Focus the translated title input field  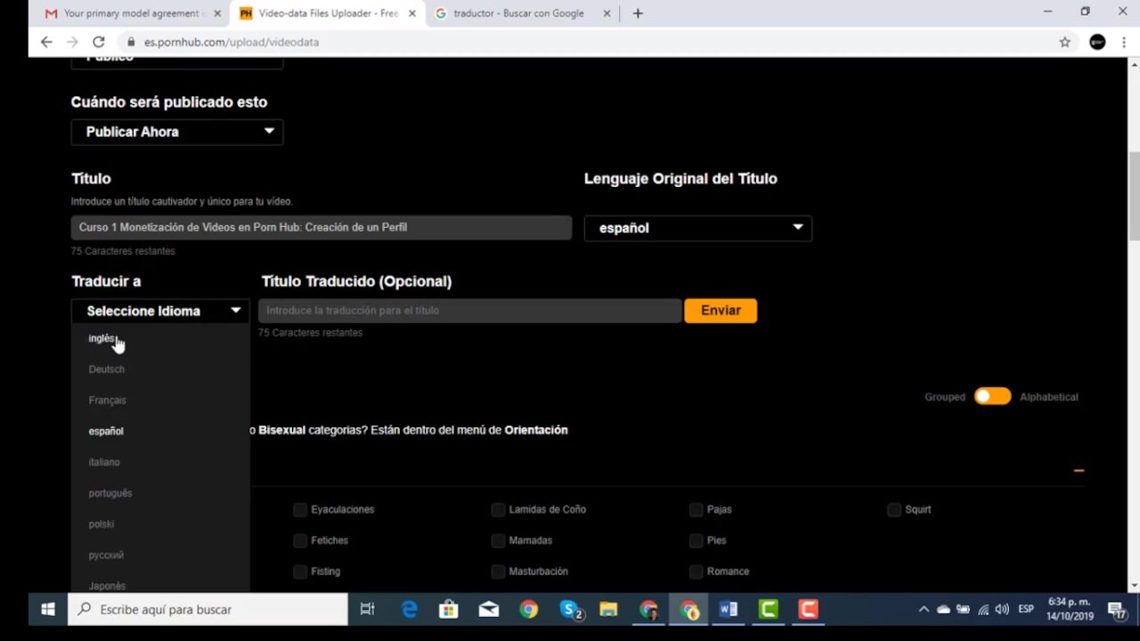tap(470, 311)
